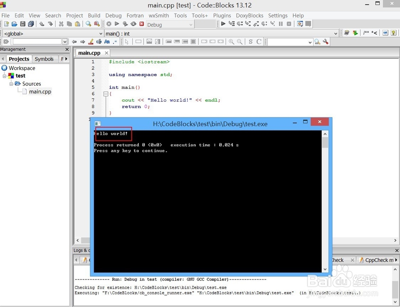Open the search combo box beside the wrench
This screenshot has height=307, width=400.
pyautogui.click(x=290, y=42)
